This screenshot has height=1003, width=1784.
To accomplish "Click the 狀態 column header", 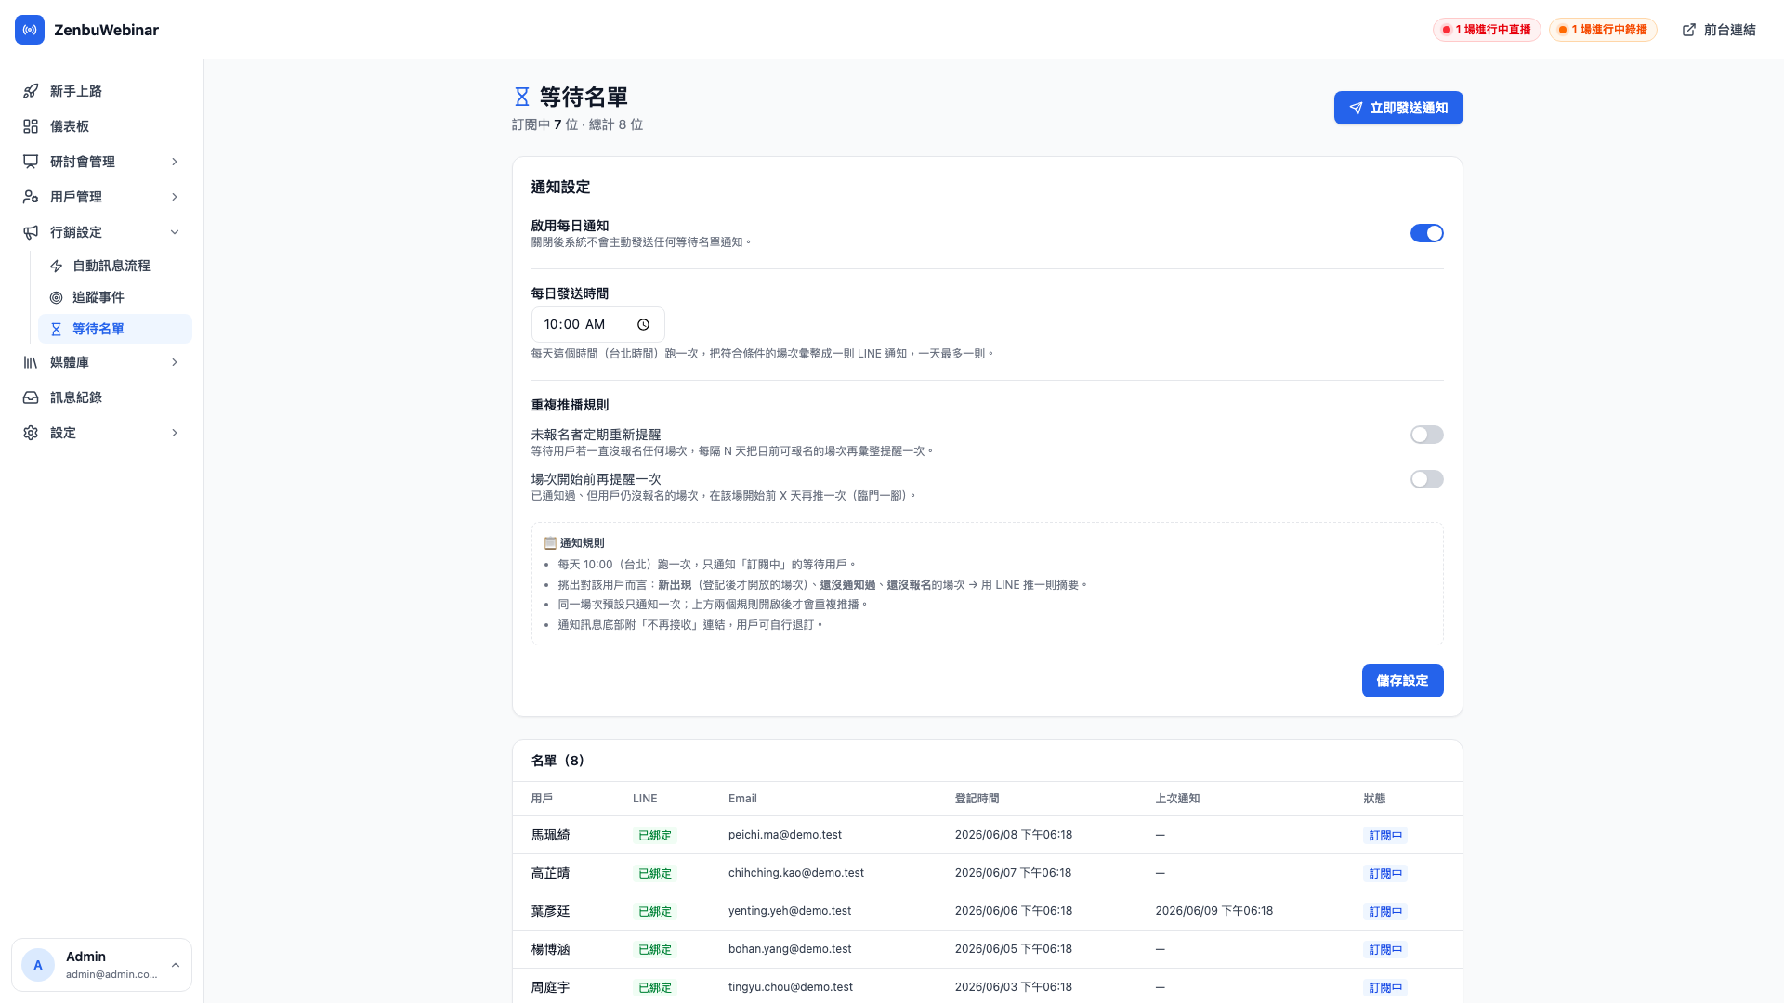I will click(x=1374, y=799).
